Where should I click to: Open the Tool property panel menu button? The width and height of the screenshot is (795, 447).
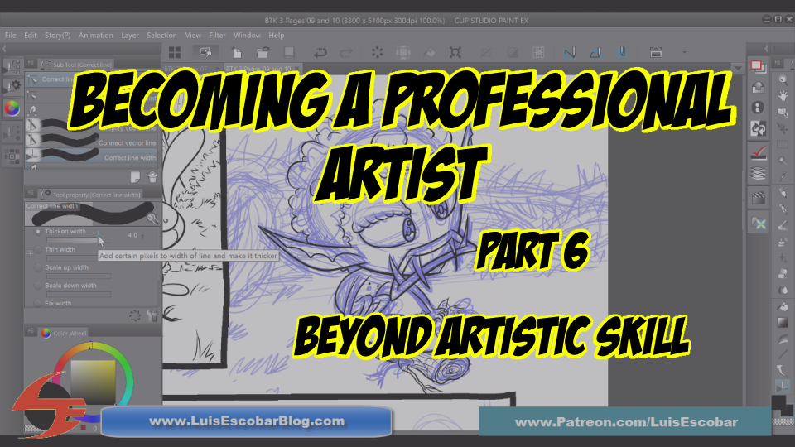click(30, 194)
